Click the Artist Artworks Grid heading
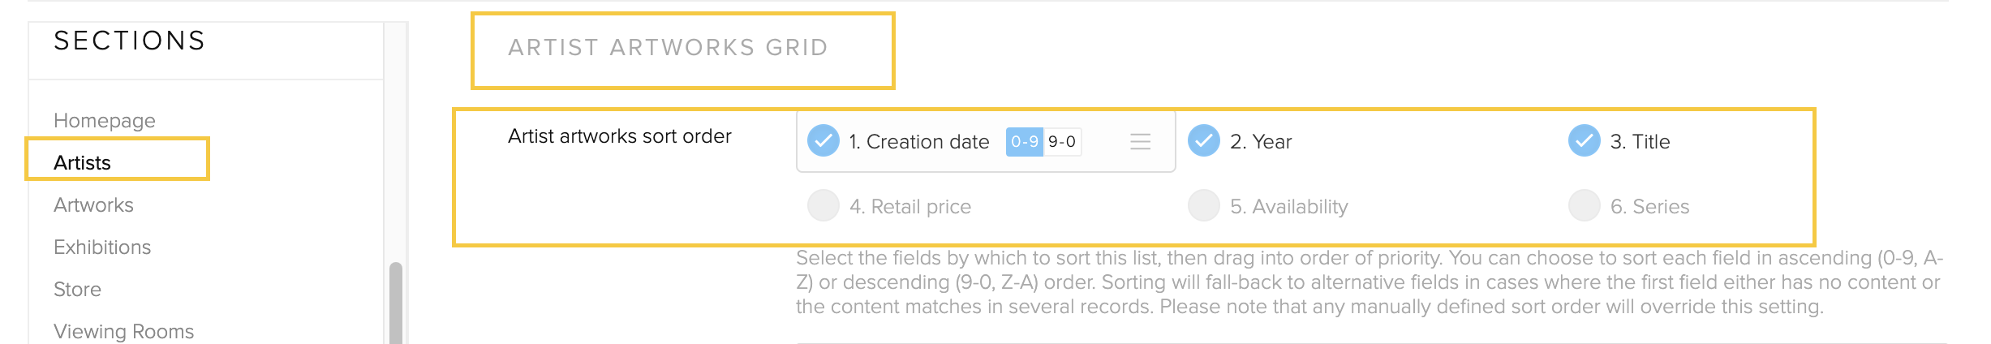Image resolution: width=1991 pixels, height=344 pixels. [x=668, y=48]
